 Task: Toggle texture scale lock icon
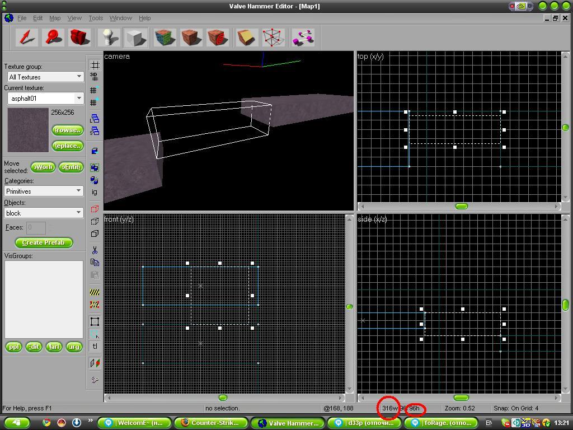tap(95, 363)
